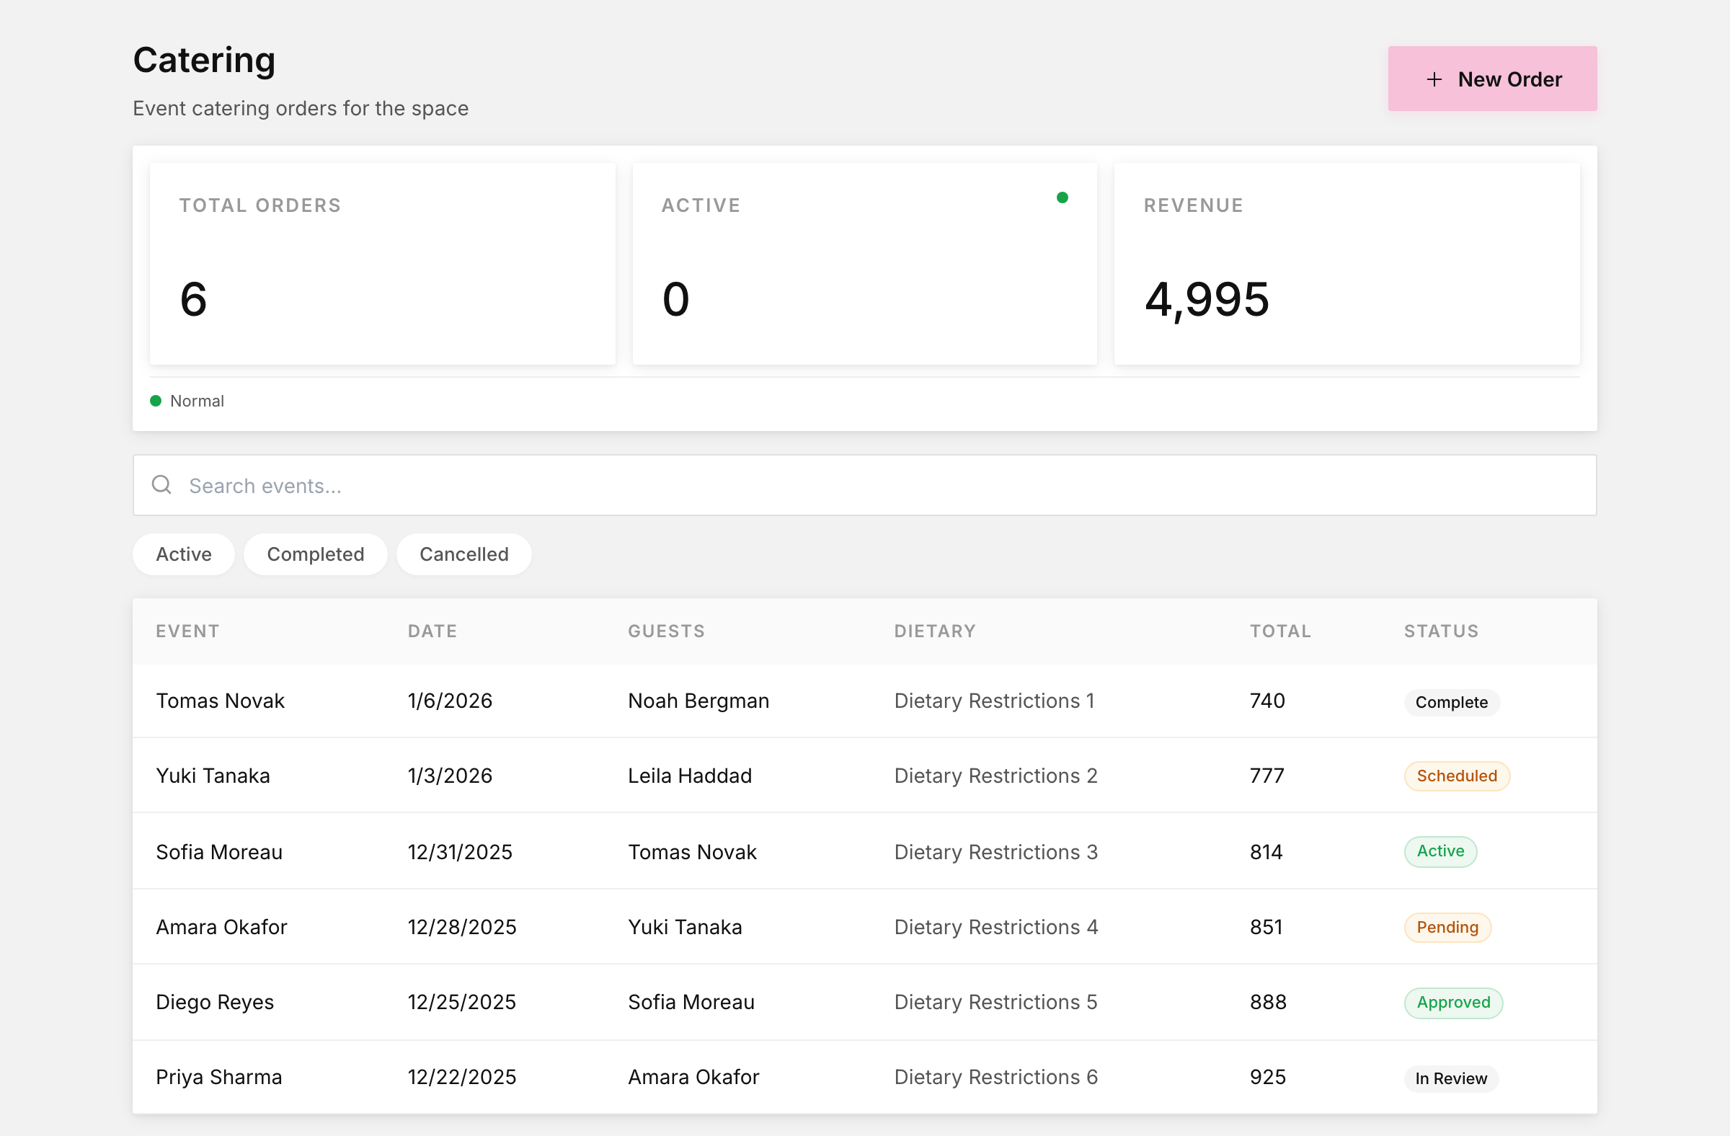The image size is (1730, 1136).
Task: Sort by the EVENT column header
Action: [187, 631]
